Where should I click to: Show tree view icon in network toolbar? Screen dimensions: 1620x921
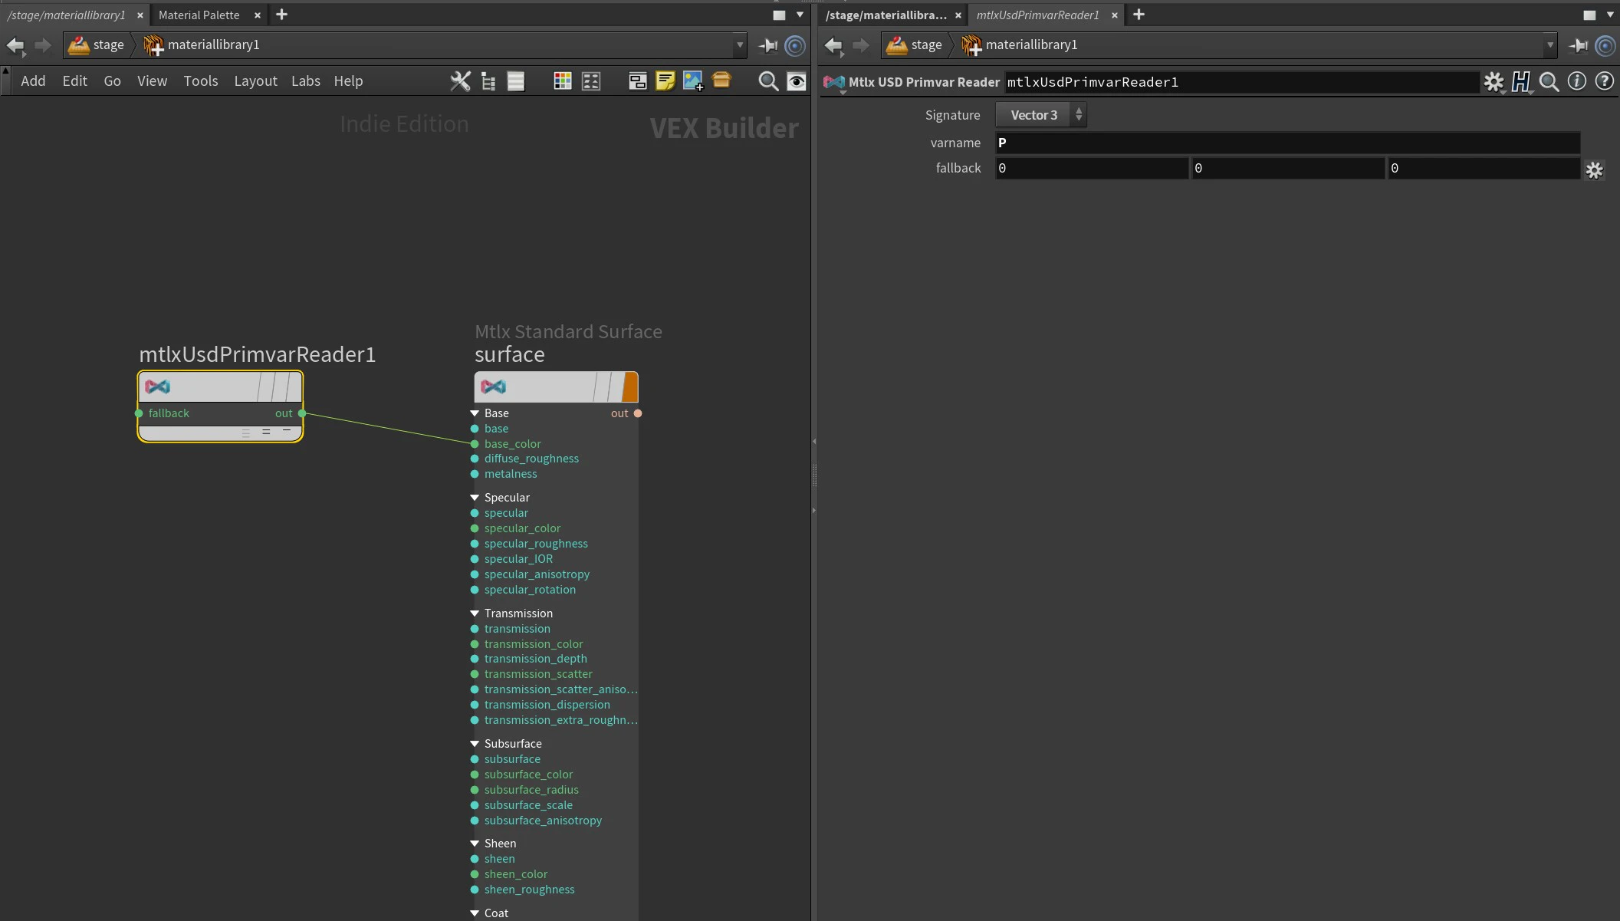(488, 81)
